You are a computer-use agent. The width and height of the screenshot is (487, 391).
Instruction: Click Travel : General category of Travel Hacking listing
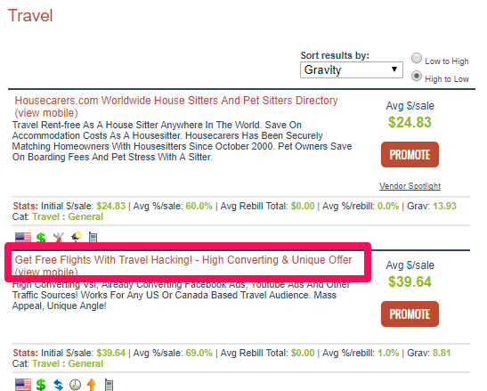pos(68,363)
